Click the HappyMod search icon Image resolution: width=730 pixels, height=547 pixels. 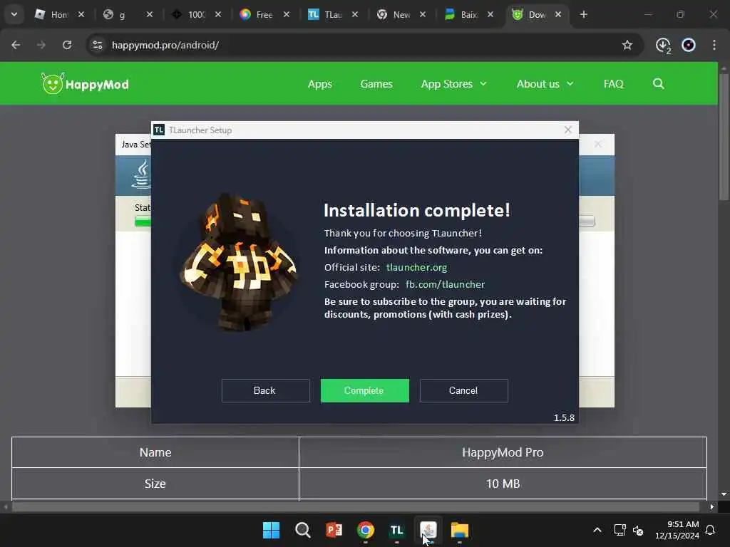(x=658, y=84)
